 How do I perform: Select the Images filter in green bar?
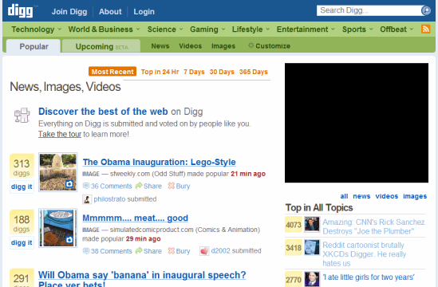click(x=223, y=45)
